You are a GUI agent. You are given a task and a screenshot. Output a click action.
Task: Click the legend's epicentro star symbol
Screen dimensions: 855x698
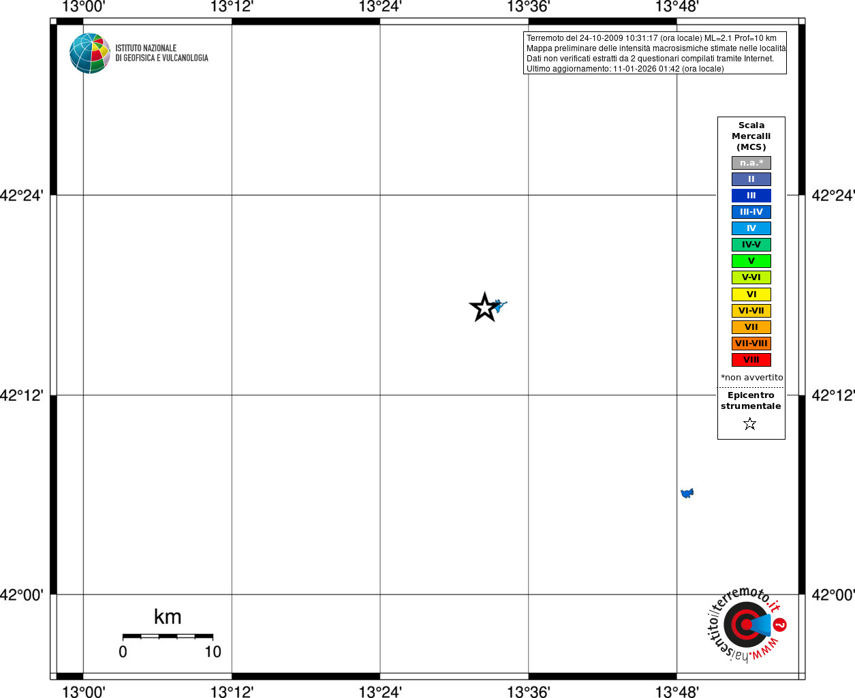(x=750, y=424)
